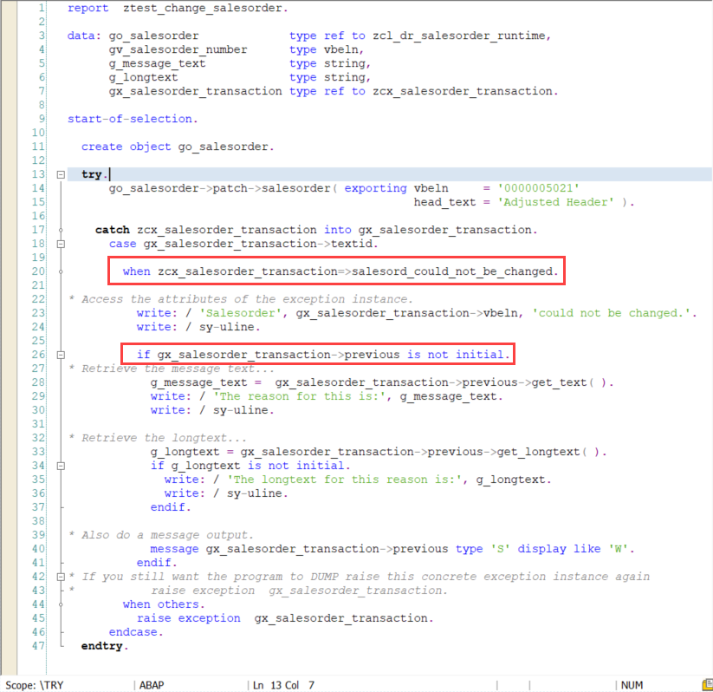The width and height of the screenshot is (713, 692).
Task: Collapse the g_longtext if fold at line 34
Action: (59, 466)
